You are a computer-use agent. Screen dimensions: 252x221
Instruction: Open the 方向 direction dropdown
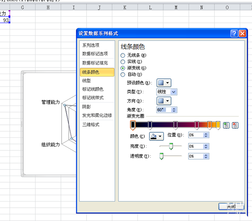(164, 101)
